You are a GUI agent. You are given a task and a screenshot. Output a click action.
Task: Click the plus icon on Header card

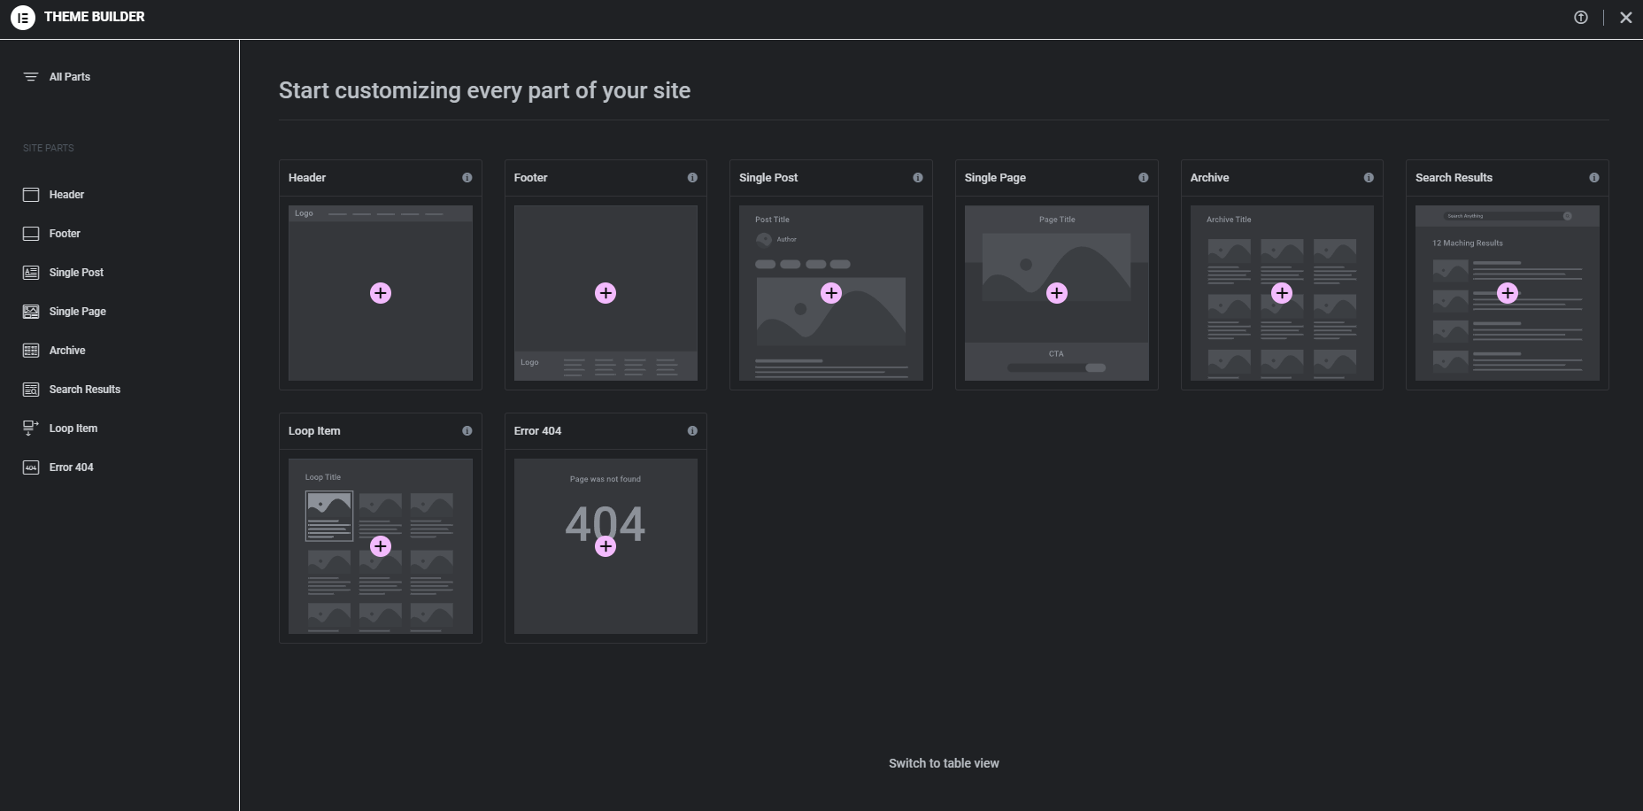point(381,293)
